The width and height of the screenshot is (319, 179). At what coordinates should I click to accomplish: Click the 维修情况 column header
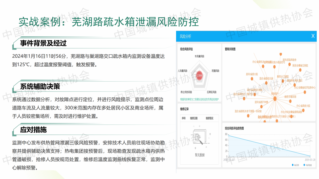coord(209,118)
